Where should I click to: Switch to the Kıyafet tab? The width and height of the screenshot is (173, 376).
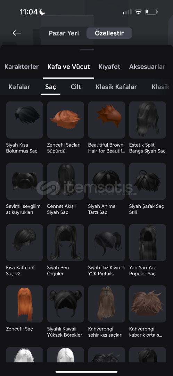(x=109, y=66)
